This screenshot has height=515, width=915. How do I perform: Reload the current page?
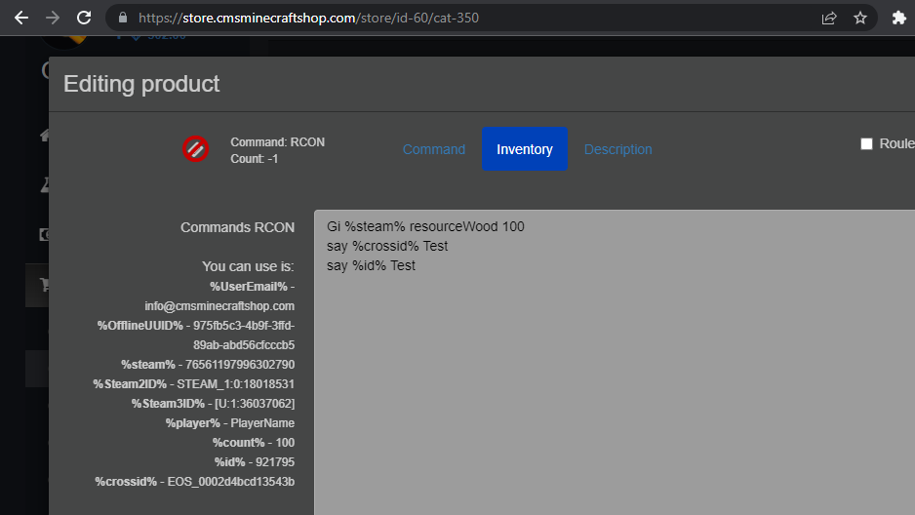[84, 18]
